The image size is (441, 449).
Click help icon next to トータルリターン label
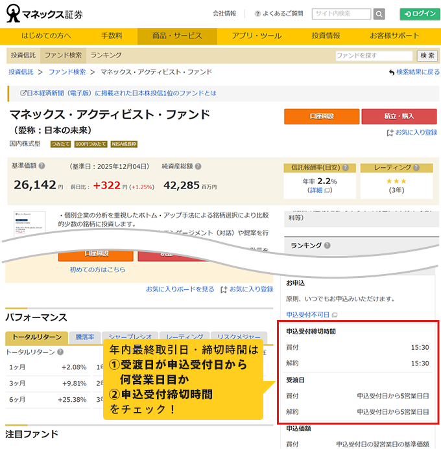point(60,352)
